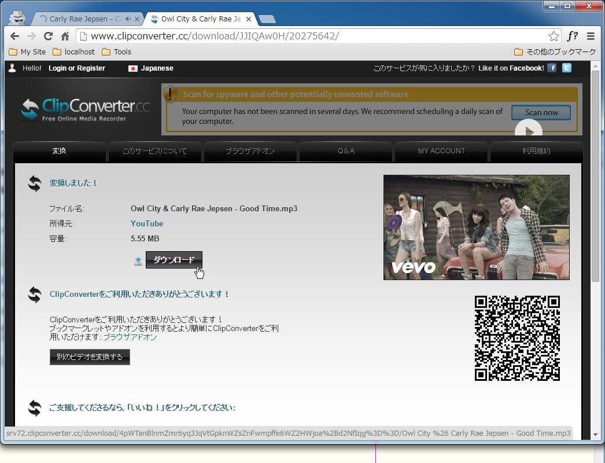605x463 pixels.
Task: Open the Chrome hamburger menu
Action: coord(591,36)
